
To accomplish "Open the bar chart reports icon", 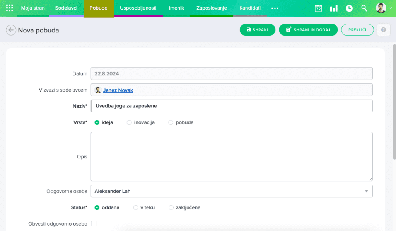I will (x=333, y=8).
